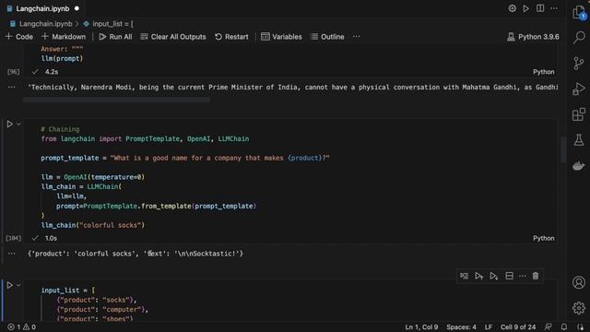
Task: Open notifications bell in status bar
Action: (x=563, y=327)
